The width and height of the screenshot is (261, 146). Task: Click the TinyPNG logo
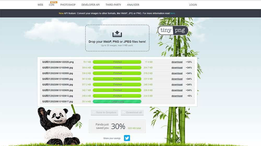(x=173, y=30)
